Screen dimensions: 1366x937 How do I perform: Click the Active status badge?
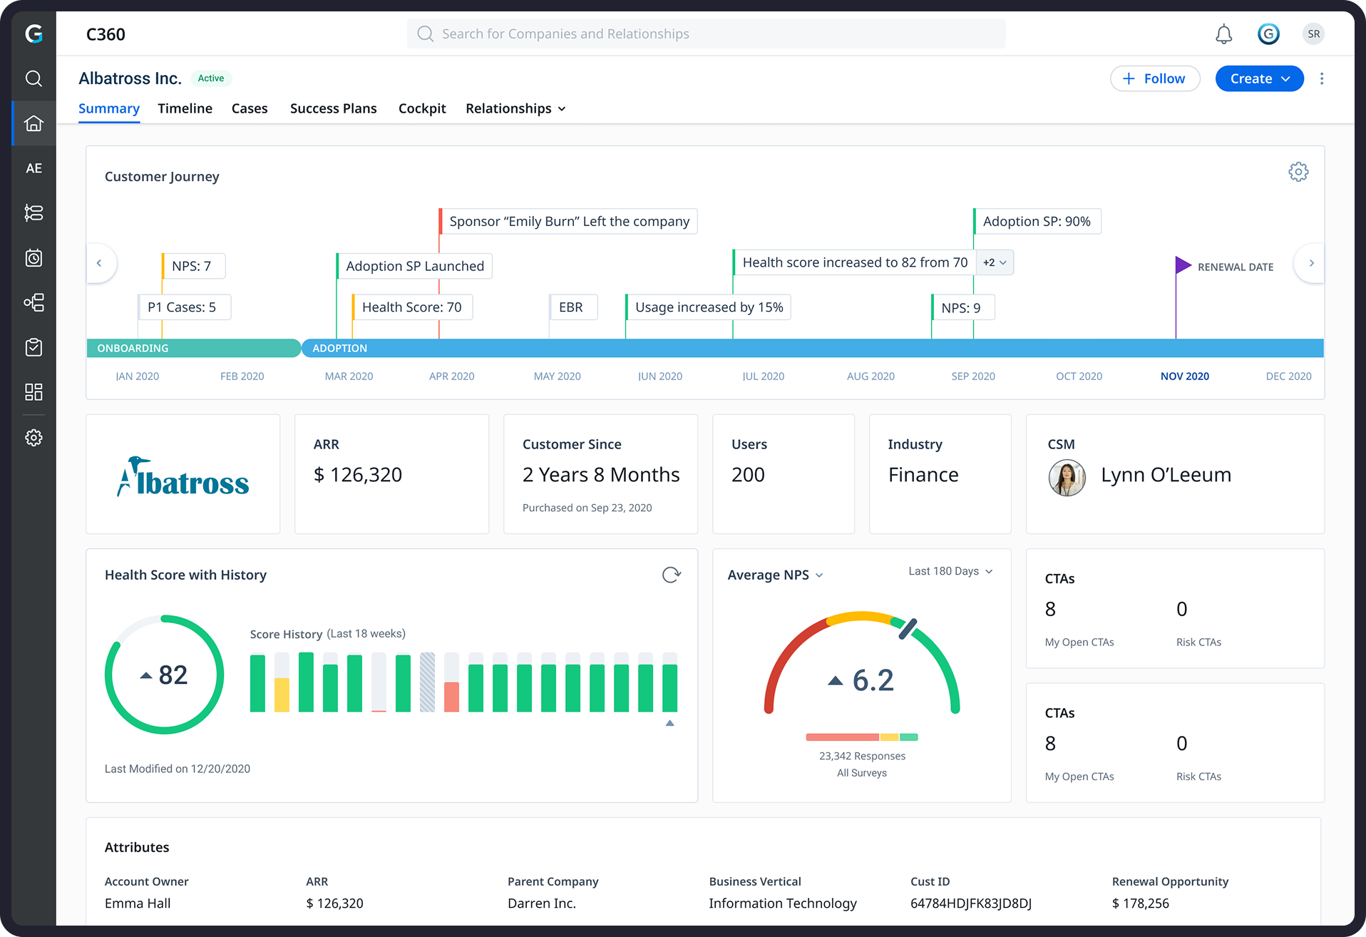(x=211, y=78)
